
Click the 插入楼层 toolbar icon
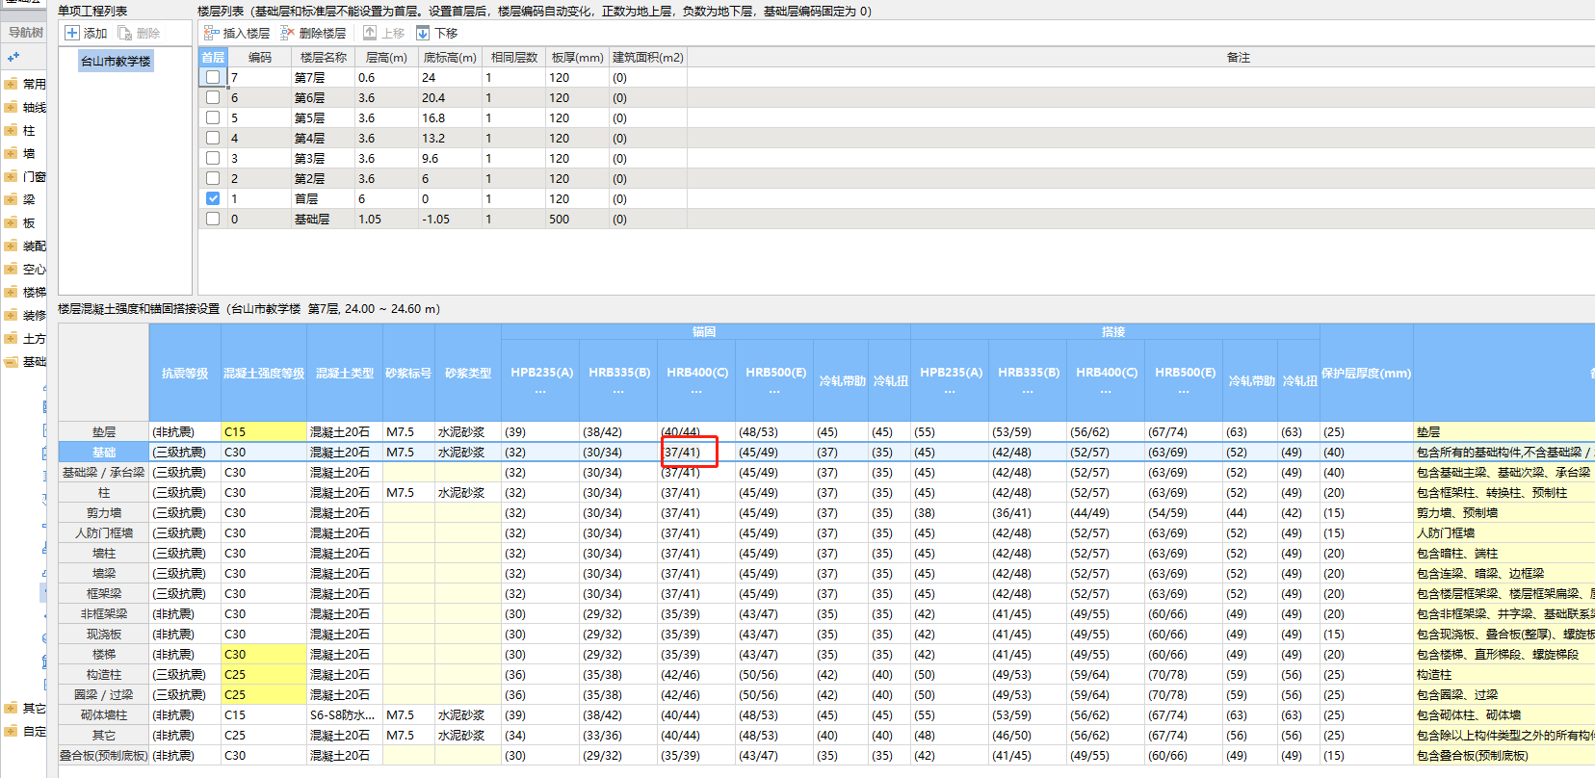pos(211,33)
